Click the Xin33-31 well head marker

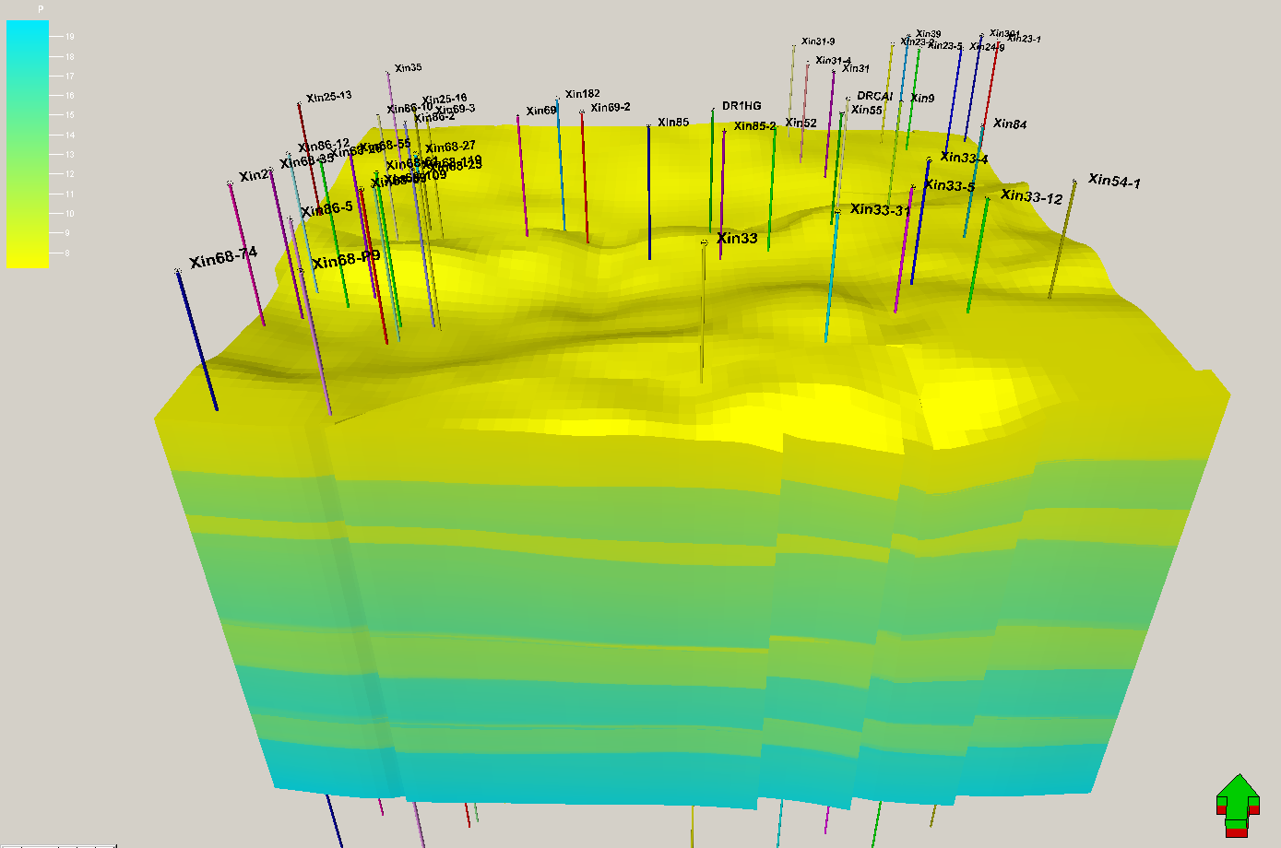[x=837, y=213]
